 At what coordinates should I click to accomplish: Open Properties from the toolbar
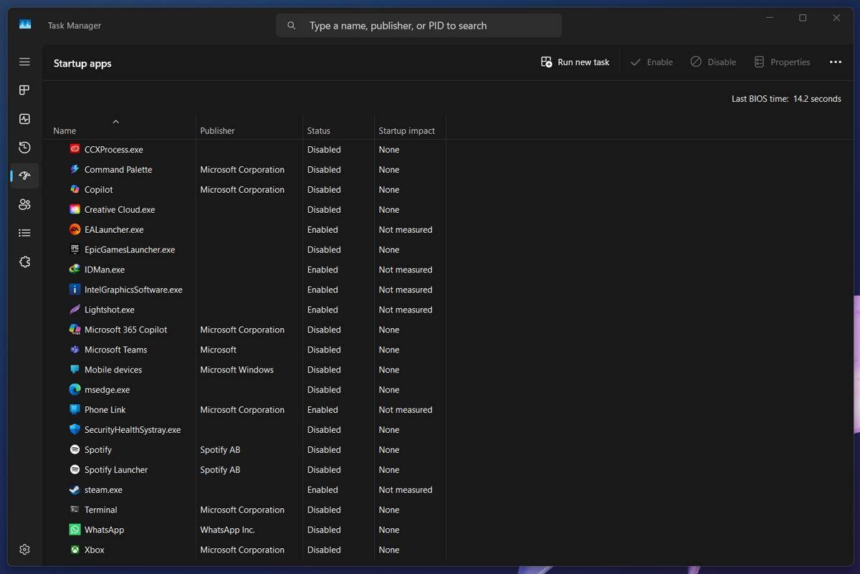click(782, 62)
